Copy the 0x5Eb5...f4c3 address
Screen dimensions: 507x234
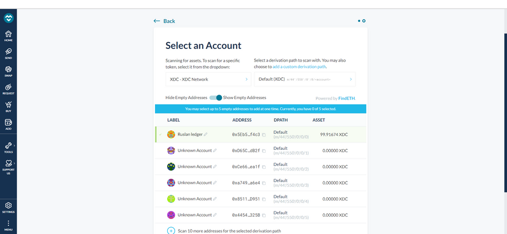point(264,135)
